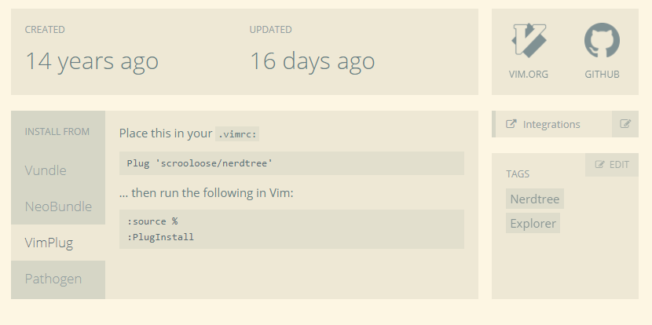Click the external link icon beside Integrations
Image resolution: width=652 pixels, height=325 pixels.
pos(511,124)
